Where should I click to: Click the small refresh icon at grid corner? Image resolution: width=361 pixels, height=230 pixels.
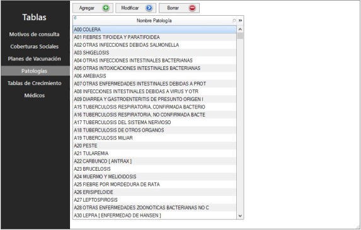click(75, 18)
